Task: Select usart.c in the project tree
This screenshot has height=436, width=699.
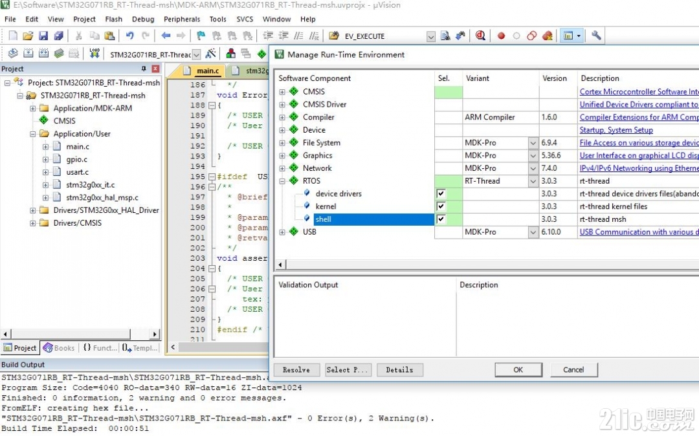Action: [x=78, y=172]
